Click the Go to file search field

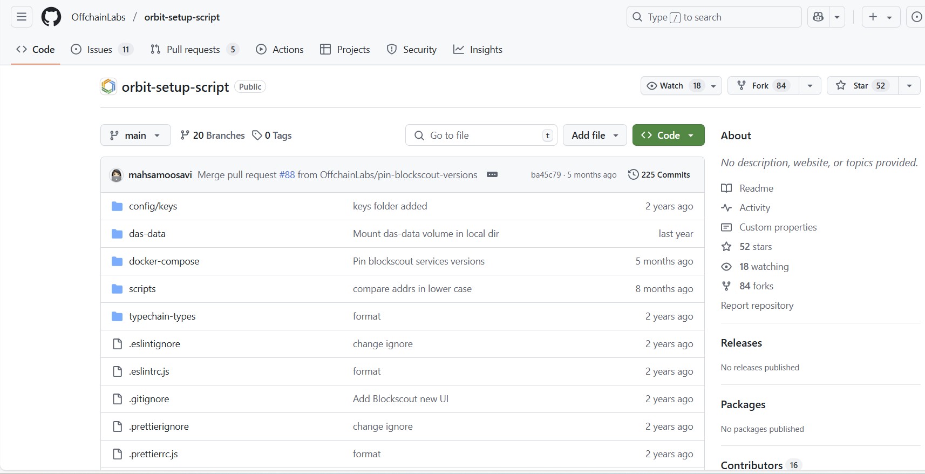481,135
